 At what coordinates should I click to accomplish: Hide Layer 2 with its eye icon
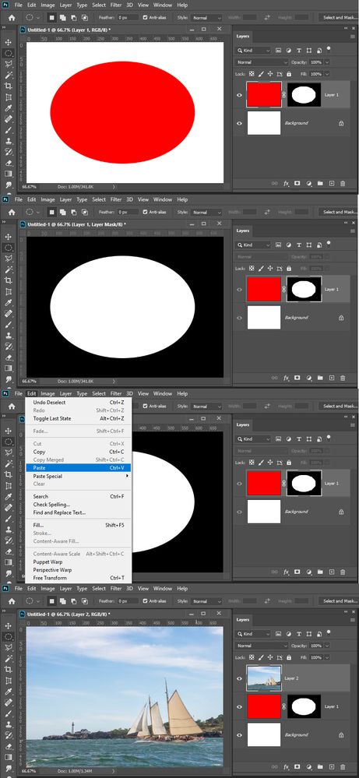coord(240,679)
